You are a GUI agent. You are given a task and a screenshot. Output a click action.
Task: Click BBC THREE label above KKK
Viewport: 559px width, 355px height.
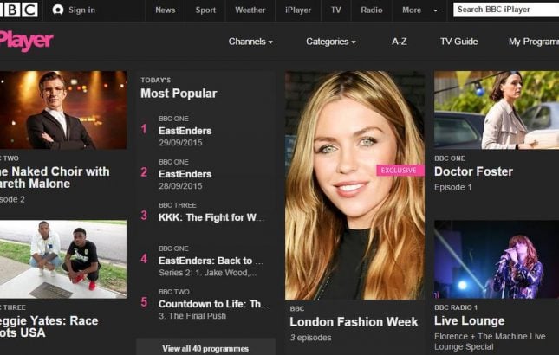[178, 205]
